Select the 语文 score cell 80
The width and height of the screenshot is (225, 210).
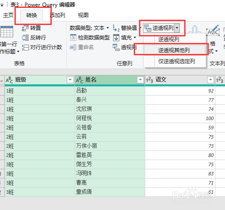coord(180,155)
